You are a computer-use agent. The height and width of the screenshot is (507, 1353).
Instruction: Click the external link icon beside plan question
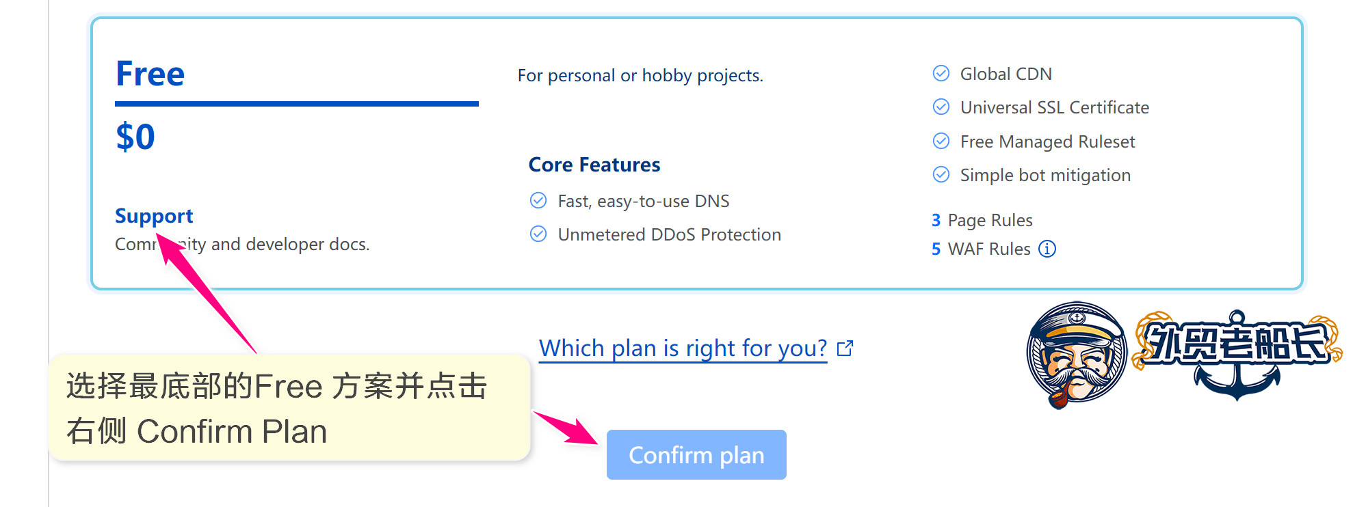coord(845,348)
